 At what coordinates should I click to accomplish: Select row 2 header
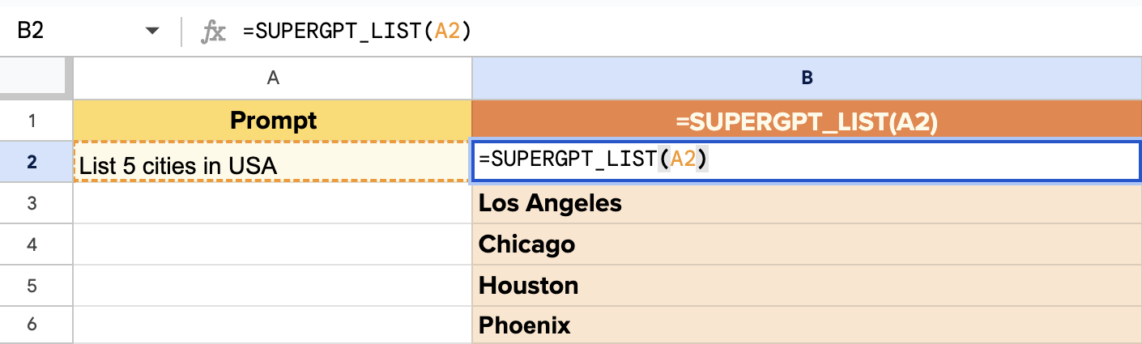(32, 162)
